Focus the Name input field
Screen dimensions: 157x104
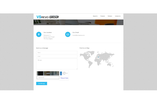click(57, 52)
